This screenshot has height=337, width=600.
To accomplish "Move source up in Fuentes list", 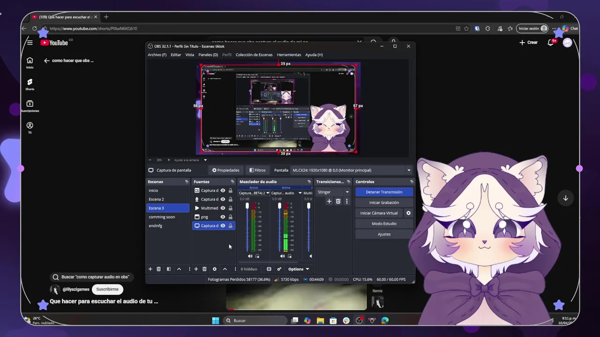I will pos(225,269).
